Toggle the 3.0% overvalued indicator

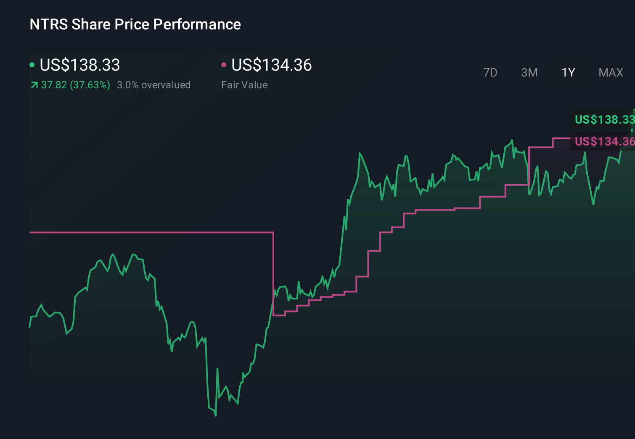[x=154, y=85]
